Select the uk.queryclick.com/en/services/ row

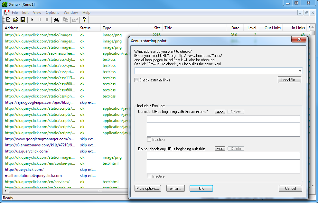click(66, 182)
